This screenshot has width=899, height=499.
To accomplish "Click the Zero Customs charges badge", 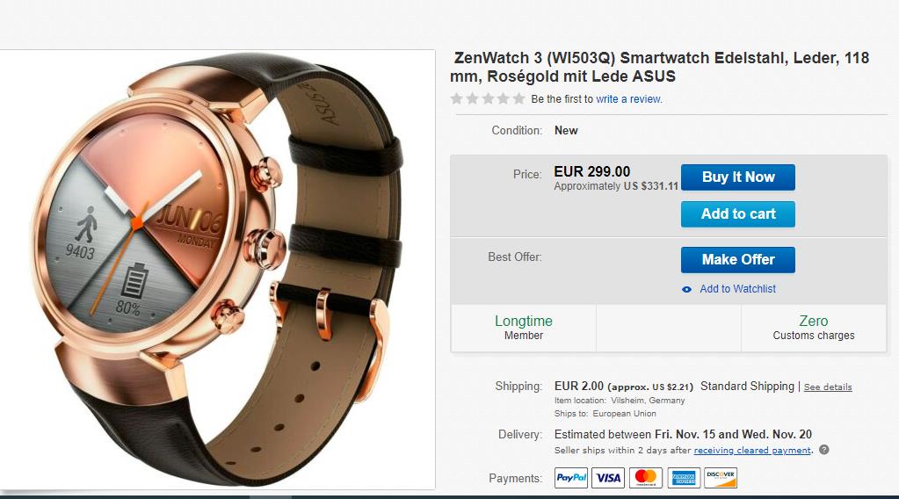I will pos(814,328).
